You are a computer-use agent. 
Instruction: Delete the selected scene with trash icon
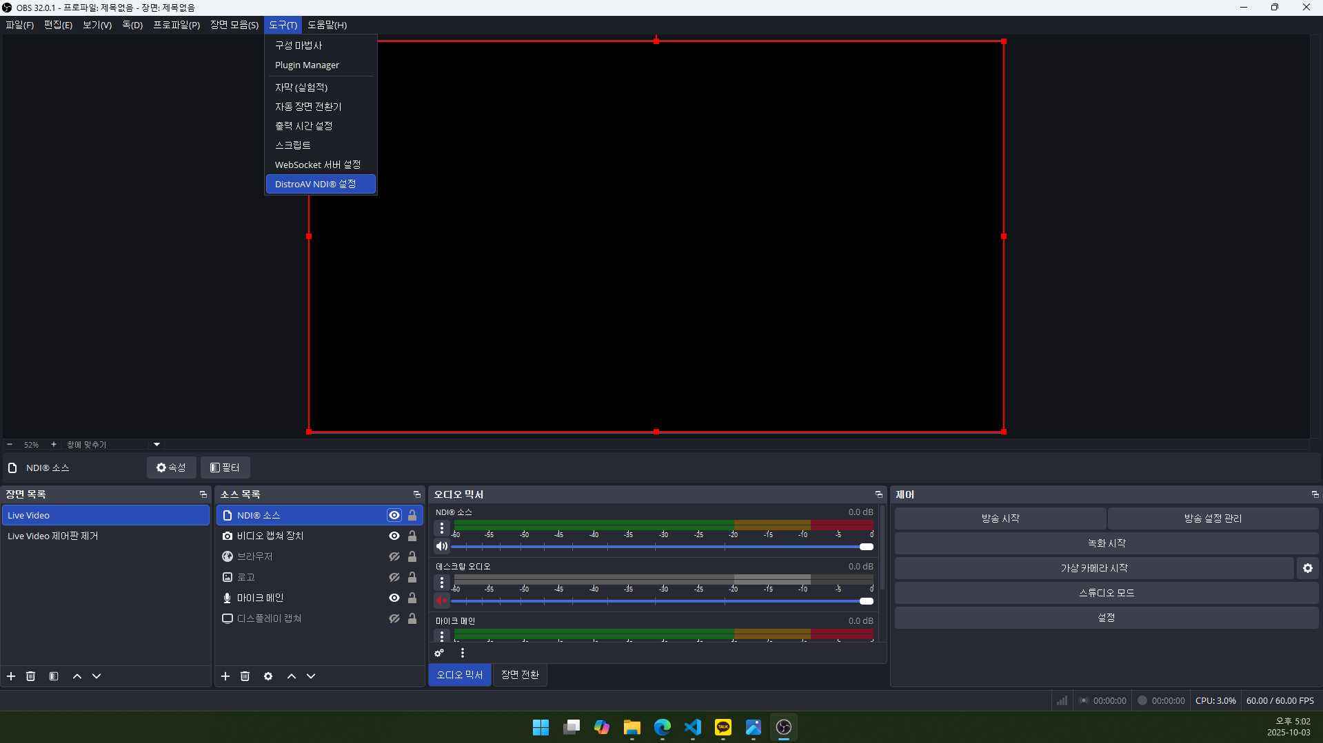[30, 676]
